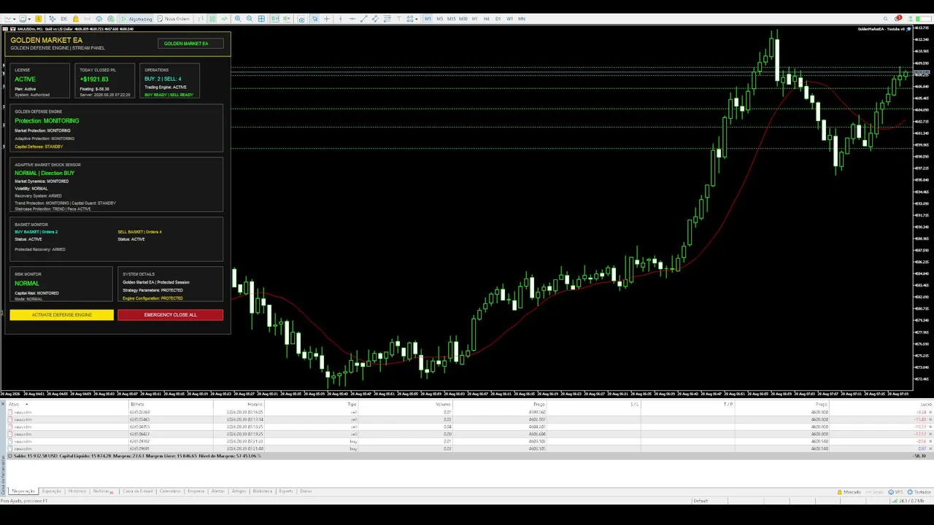Switch chart to candlestick mode

(x=212, y=19)
